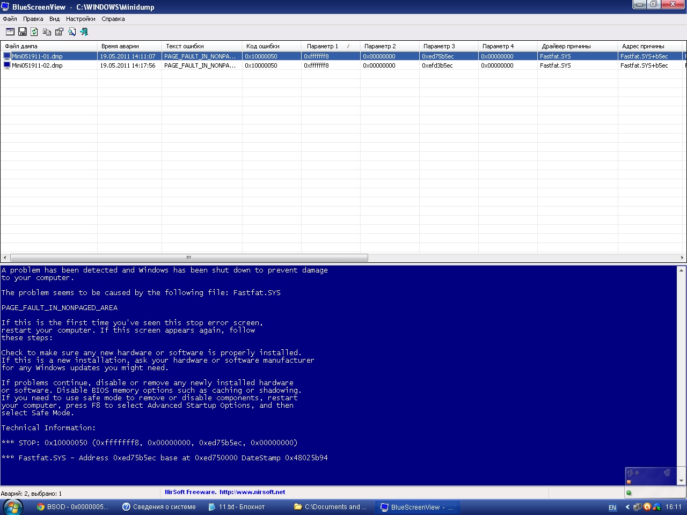The height and width of the screenshot is (515, 687).
Task: Click the Mini051911-02.dmp file icon
Action: point(7,65)
